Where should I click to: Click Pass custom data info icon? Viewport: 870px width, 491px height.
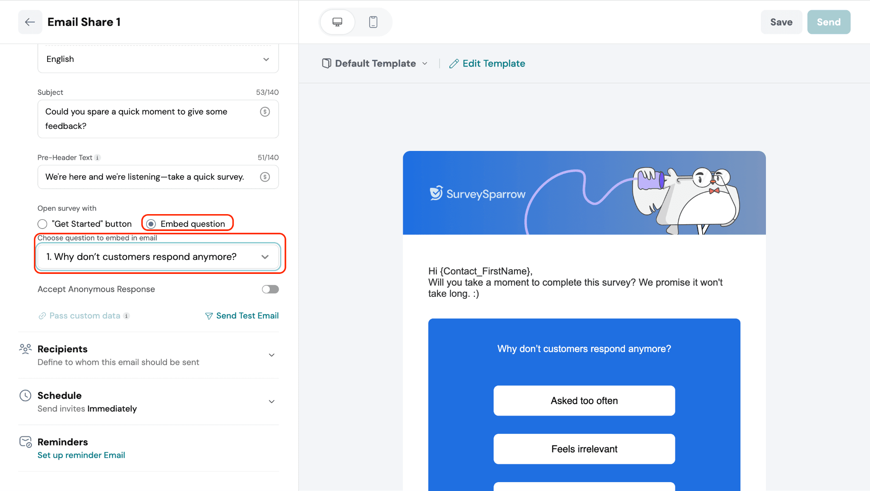(x=127, y=316)
